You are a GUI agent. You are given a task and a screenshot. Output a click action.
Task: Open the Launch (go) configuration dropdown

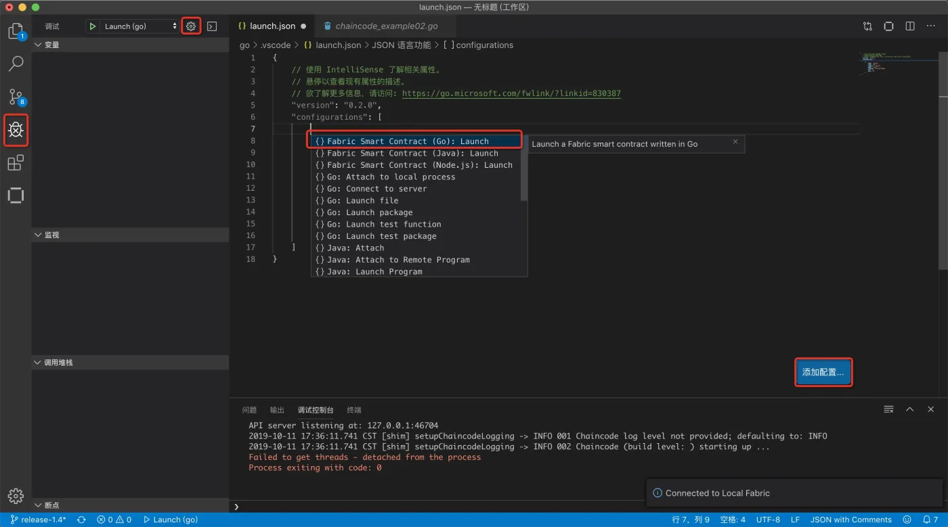[139, 26]
